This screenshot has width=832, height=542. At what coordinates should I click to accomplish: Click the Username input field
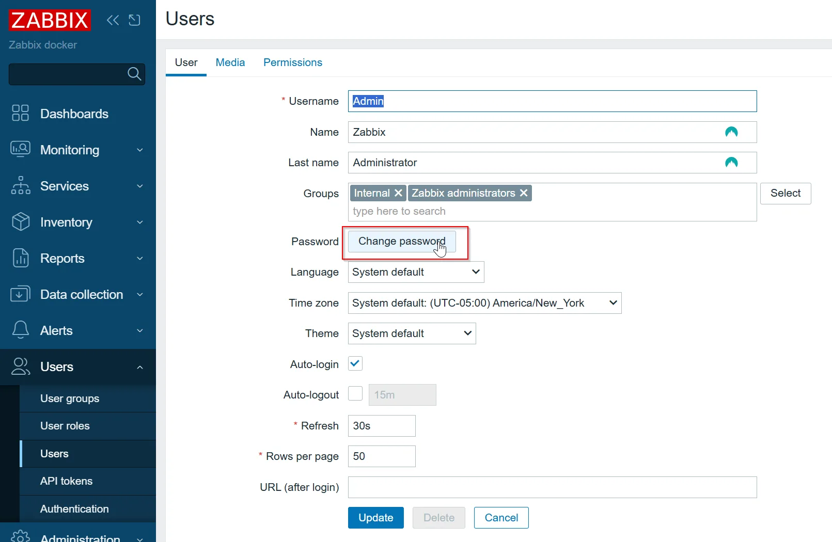[553, 101]
